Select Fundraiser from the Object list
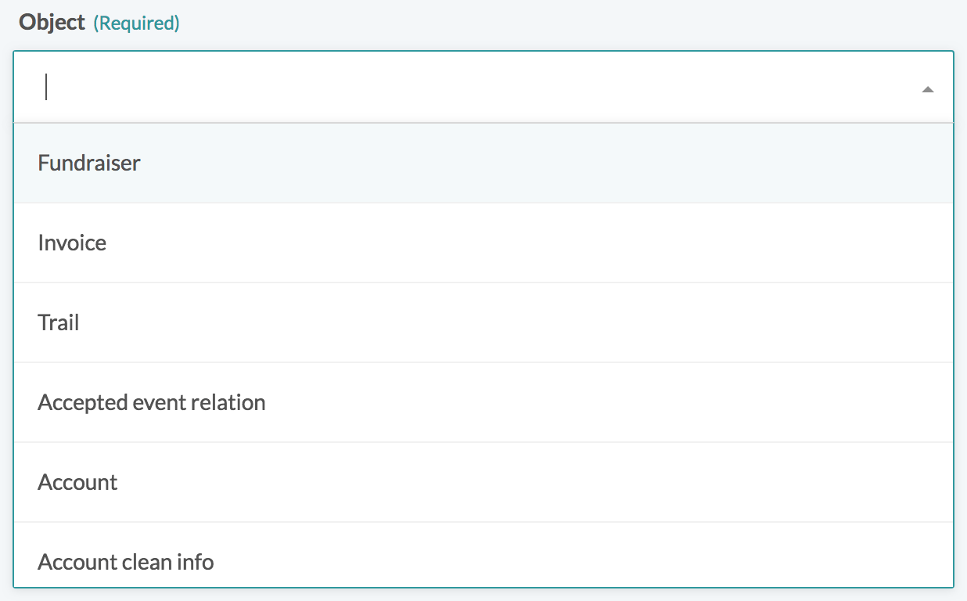Image resolution: width=967 pixels, height=601 pixels. (x=89, y=163)
